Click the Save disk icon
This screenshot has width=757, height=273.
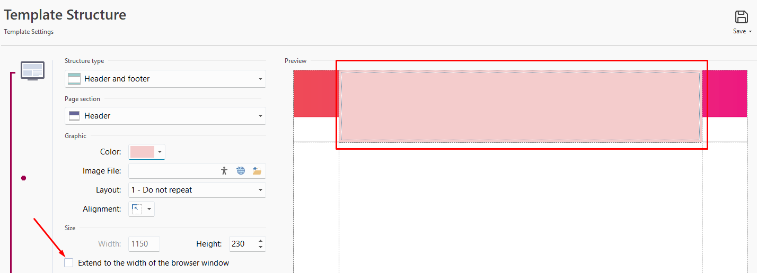pos(741,17)
